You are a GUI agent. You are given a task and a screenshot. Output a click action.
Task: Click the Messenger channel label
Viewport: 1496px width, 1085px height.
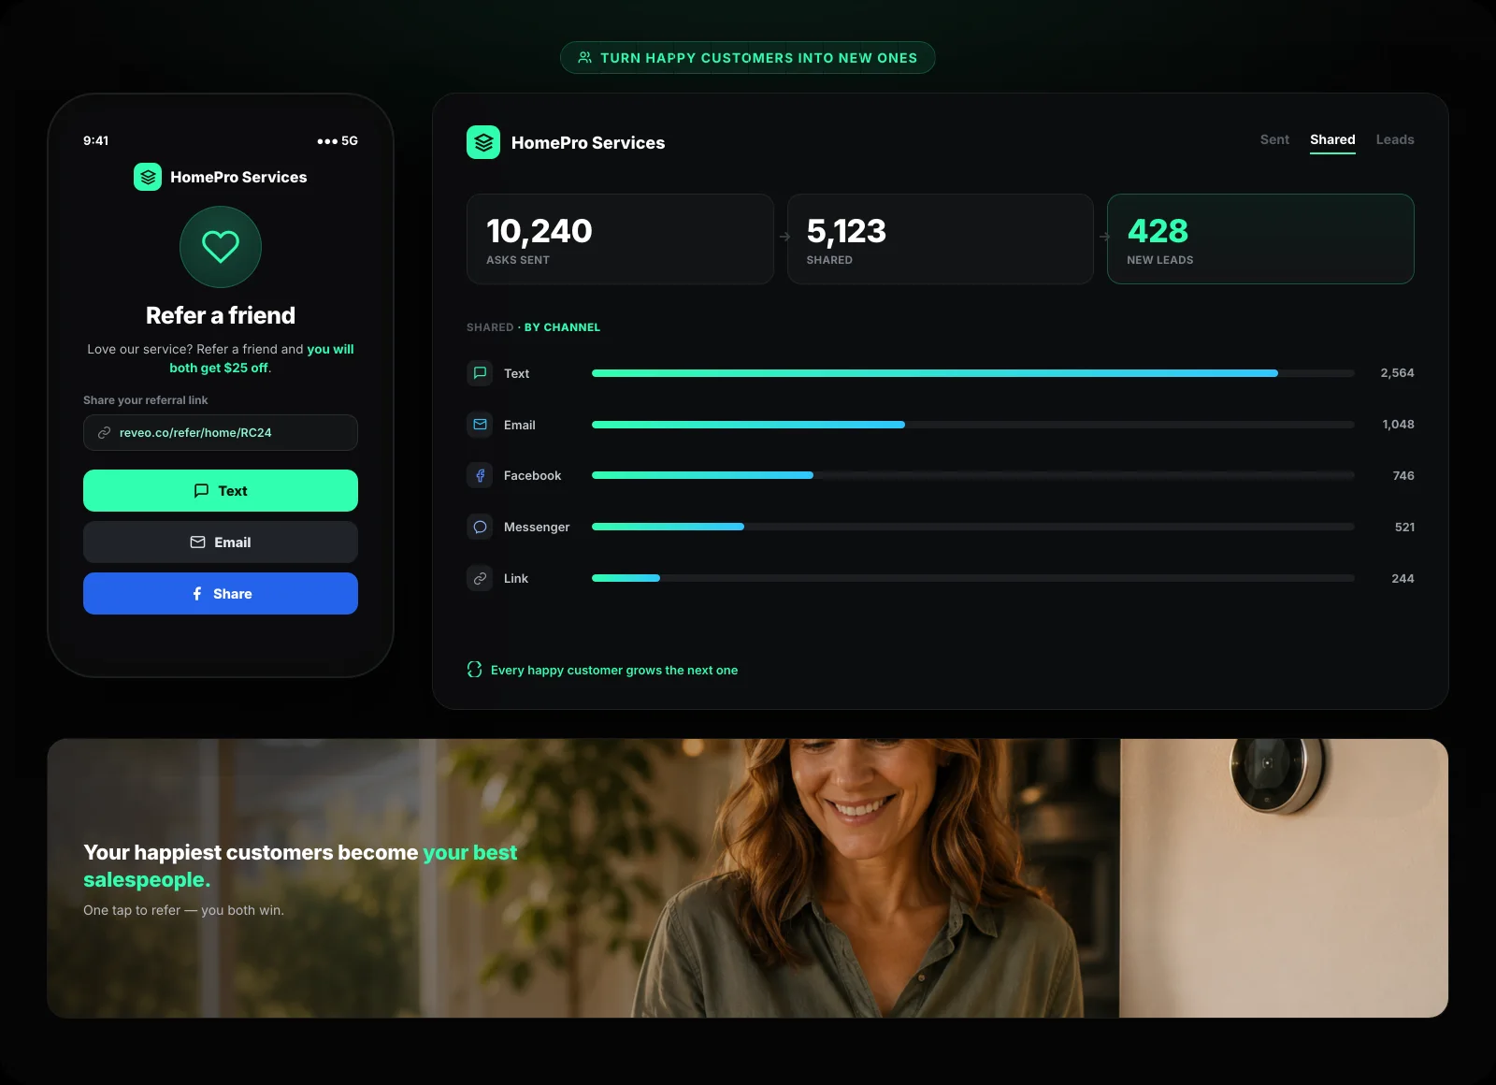coord(537,527)
